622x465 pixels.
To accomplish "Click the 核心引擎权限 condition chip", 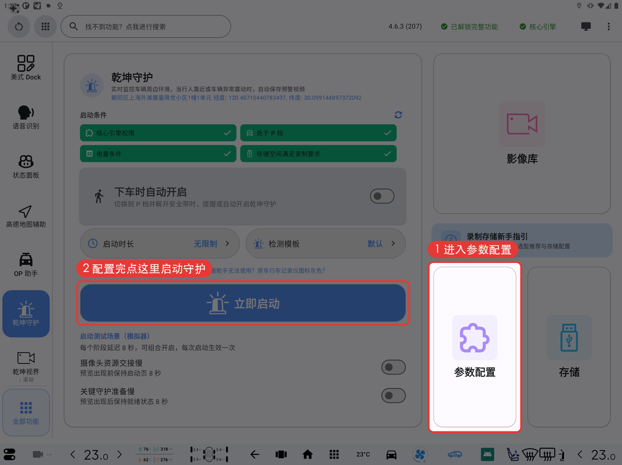I will [x=158, y=133].
